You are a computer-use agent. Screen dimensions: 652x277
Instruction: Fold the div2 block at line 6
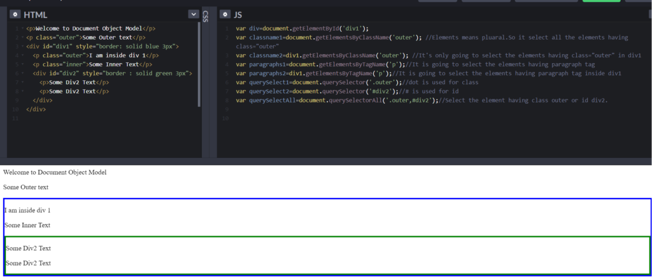pyautogui.click(x=22, y=74)
